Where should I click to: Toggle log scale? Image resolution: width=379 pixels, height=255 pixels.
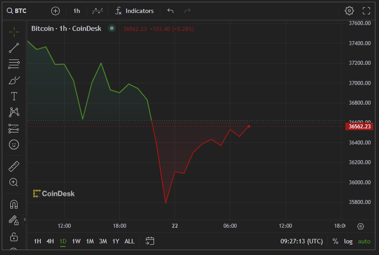coord(348,241)
